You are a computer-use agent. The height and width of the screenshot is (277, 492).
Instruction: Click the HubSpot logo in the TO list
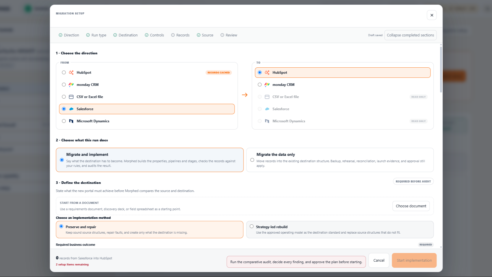point(267,73)
